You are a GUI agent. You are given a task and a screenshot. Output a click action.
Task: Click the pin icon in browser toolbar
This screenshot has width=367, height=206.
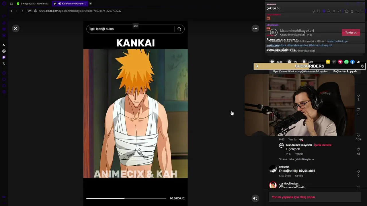click(x=313, y=11)
